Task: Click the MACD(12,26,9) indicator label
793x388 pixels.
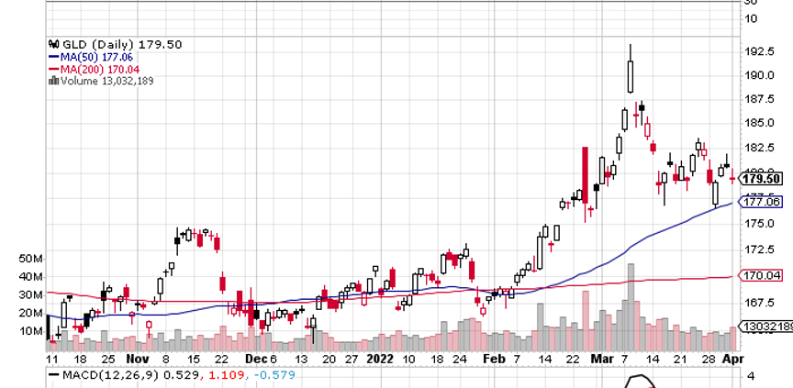Action: [x=103, y=375]
